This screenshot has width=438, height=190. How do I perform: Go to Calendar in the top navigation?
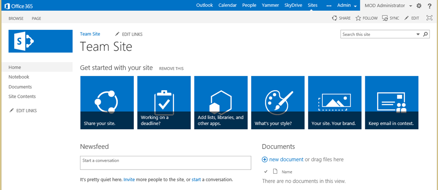tap(228, 5)
